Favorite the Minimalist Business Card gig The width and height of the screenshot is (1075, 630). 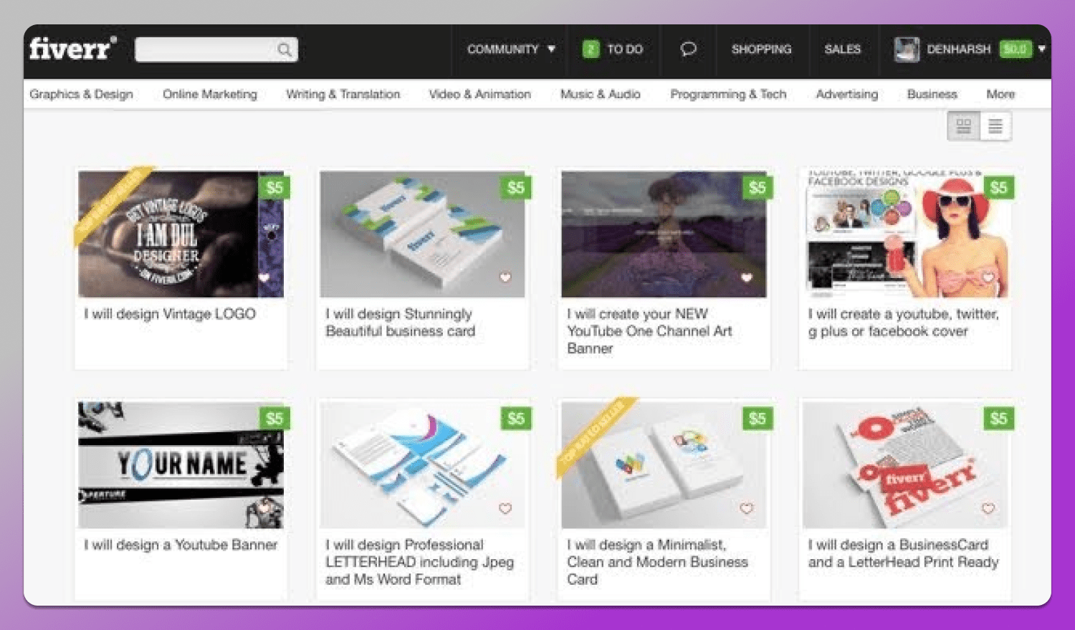click(746, 508)
